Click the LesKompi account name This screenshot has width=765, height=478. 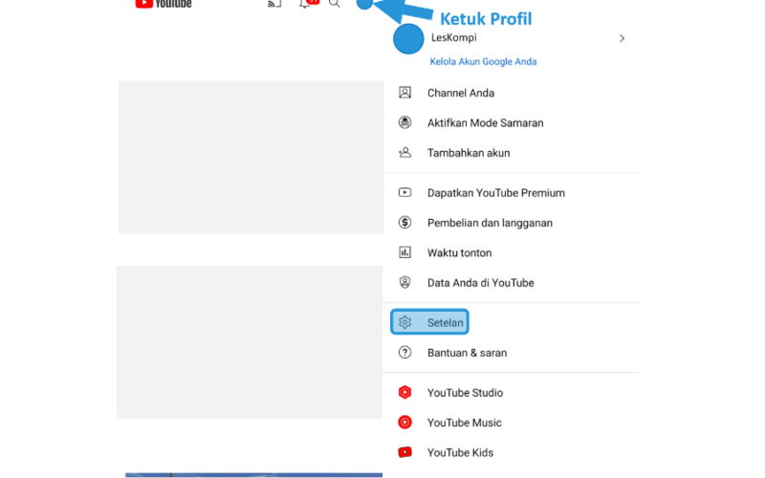pos(453,37)
